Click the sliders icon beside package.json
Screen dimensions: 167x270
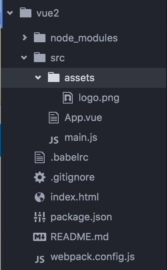40,217
